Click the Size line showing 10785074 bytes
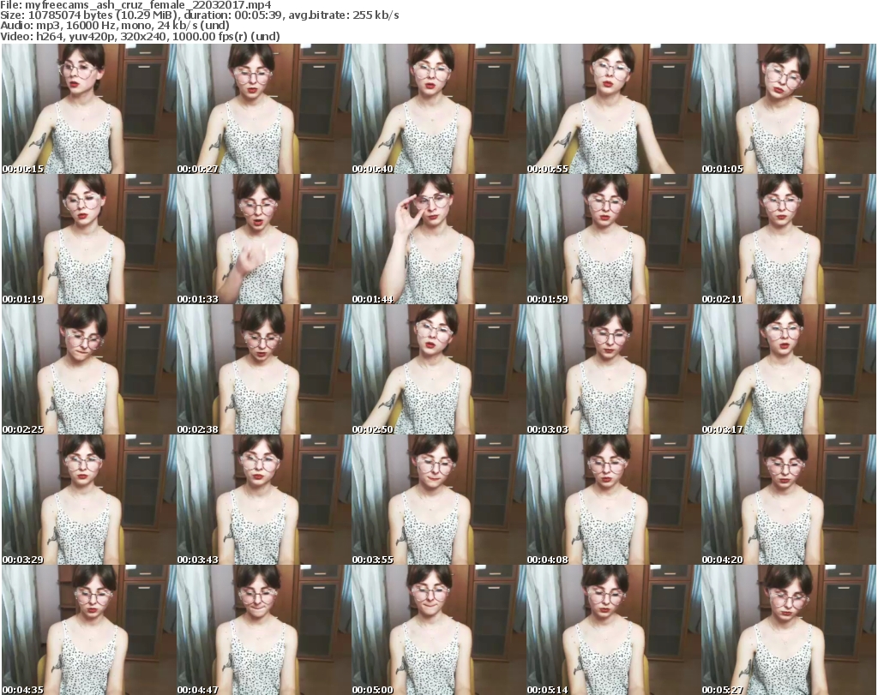878x695 pixels. pos(199,15)
